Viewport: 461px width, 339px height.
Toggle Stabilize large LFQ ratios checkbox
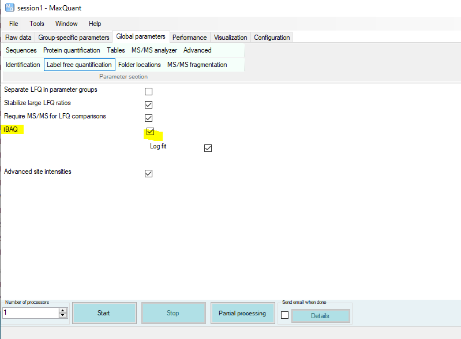tap(148, 105)
